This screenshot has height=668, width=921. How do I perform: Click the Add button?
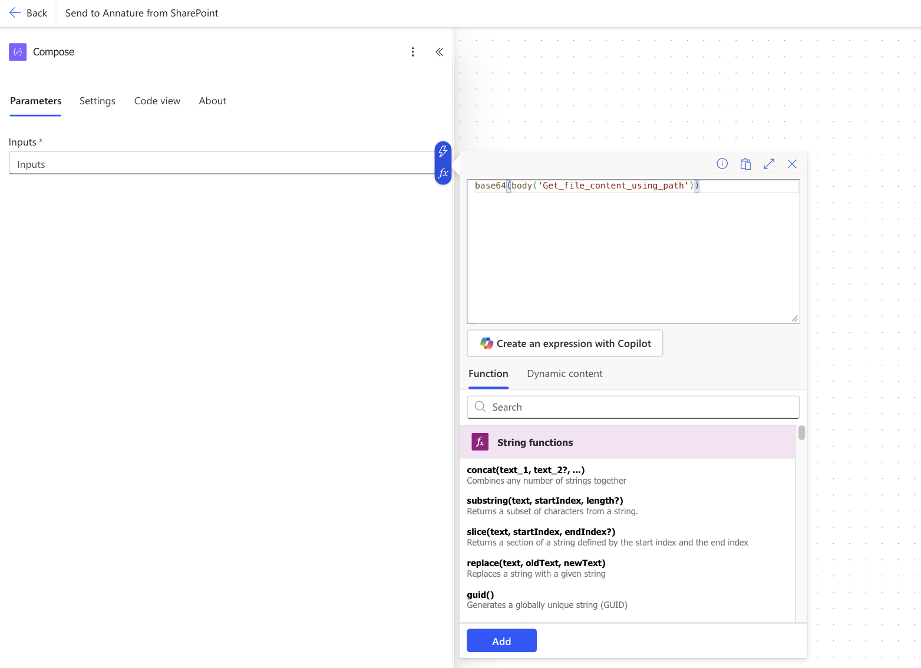[501, 640]
